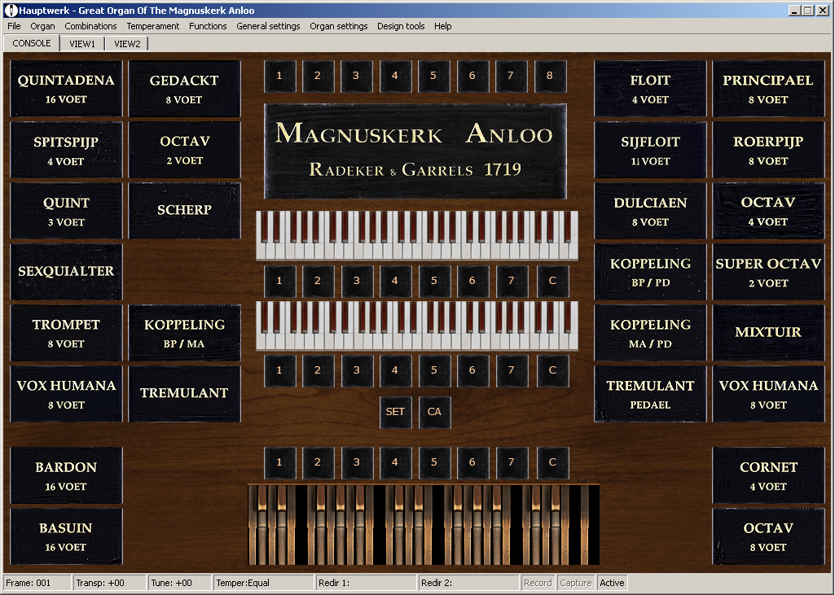
Task: Toggle the Super Octav 2 Voet stop
Action: [x=768, y=272]
